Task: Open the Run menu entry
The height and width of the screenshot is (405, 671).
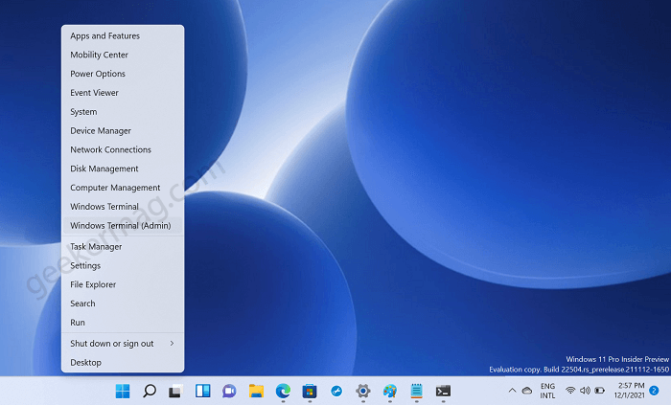Action: click(123, 323)
